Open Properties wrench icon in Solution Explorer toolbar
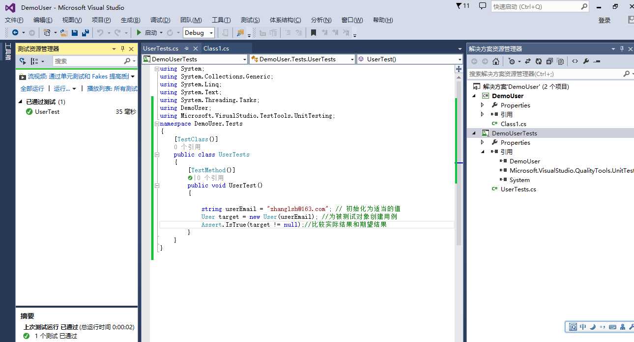The height and width of the screenshot is (342, 634). (586, 61)
